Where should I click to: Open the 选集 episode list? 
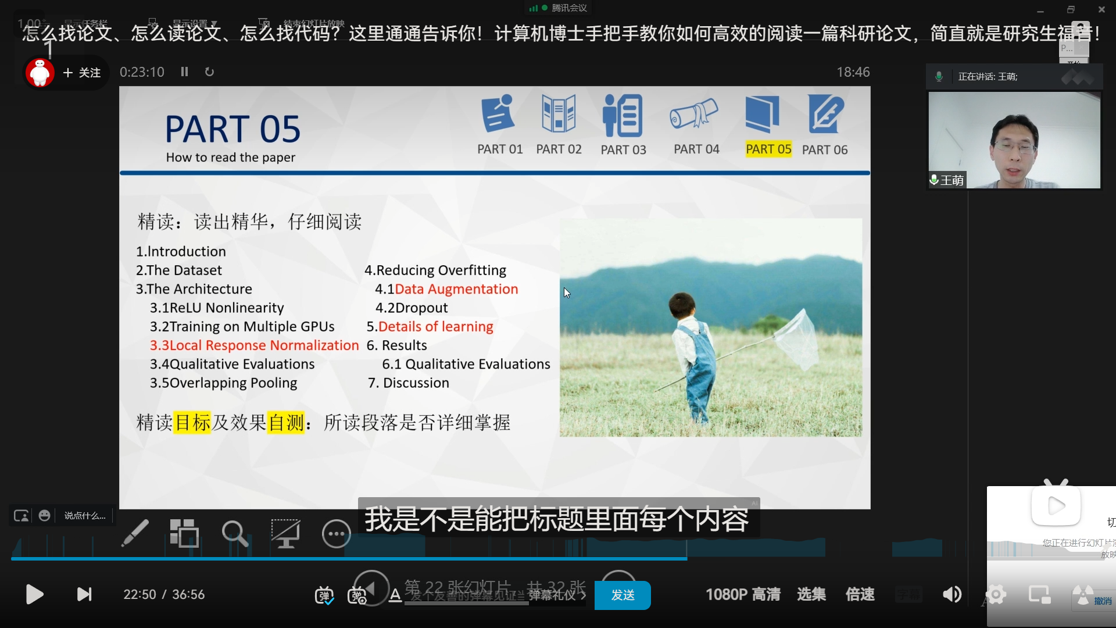(811, 594)
